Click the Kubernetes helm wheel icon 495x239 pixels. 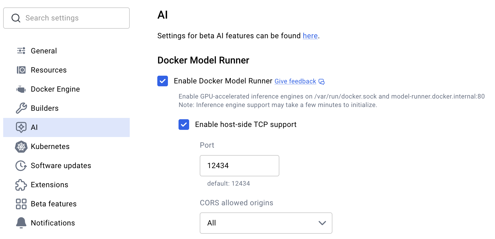pyautogui.click(x=21, y=146)
